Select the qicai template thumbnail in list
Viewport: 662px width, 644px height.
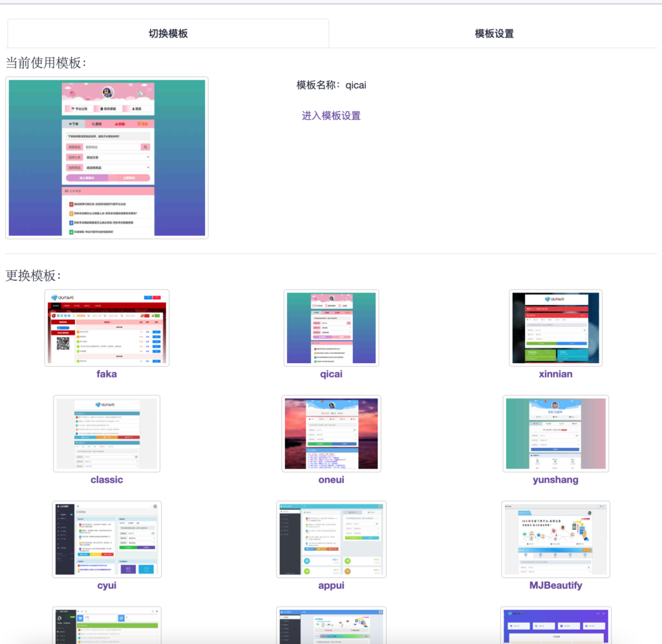[332, 328]
